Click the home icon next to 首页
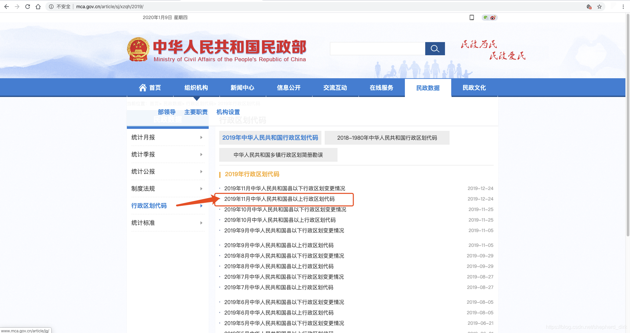The height and width of the screenshot is (333, 630). (142, 87)
